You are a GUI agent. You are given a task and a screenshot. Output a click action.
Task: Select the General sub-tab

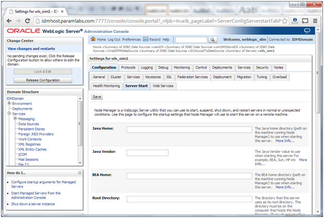(x=99, y=77)
